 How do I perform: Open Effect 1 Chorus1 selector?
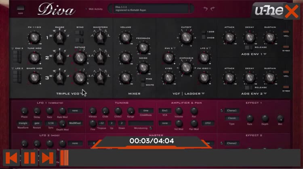click(x=232, y=111)
